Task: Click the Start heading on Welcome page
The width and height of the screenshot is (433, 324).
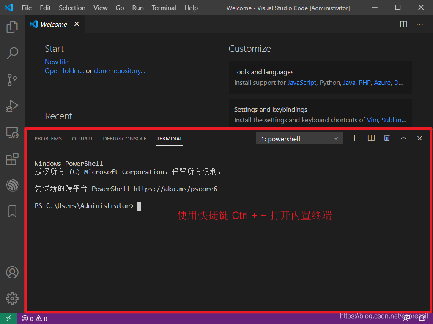Action: point(54,49)
